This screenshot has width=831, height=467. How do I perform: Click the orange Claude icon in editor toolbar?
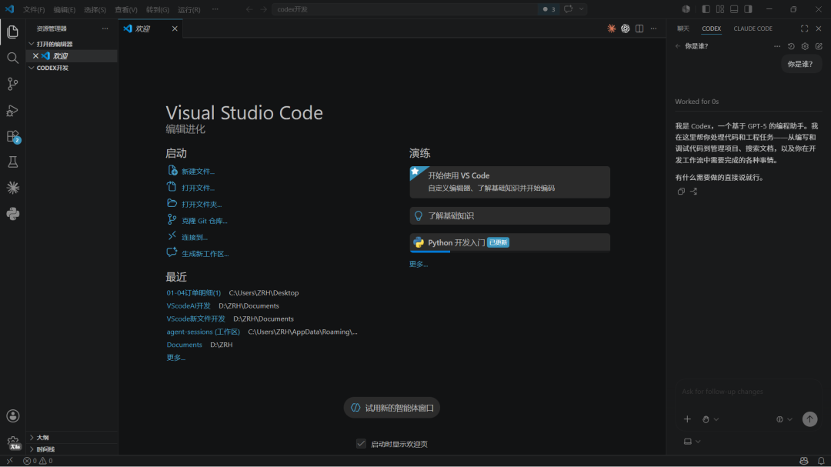tap(611, 28)
